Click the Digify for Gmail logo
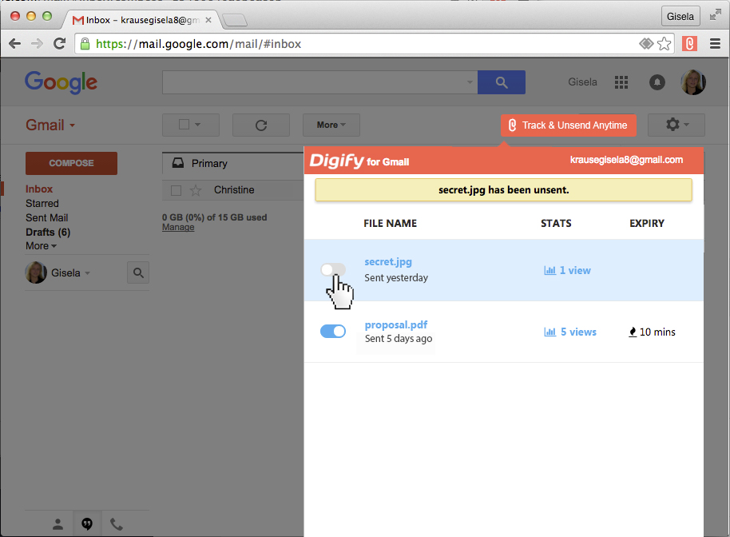Screen dimensions: 730x537 coord(359,161)
